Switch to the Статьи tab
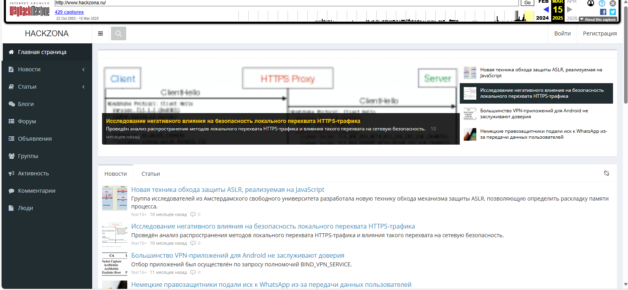 pyautogui.click(x=150, y=173)
